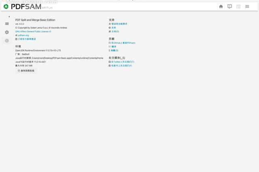
Task: Go to the Home dashboard icon
Action: click(221, 6)
